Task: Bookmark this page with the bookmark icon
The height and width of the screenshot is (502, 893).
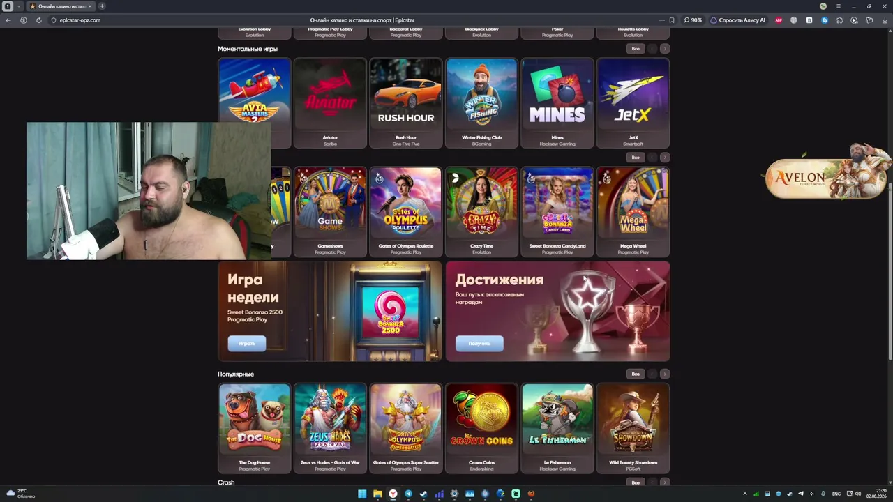Action: coord(672,20)
